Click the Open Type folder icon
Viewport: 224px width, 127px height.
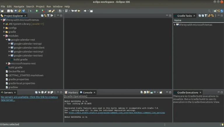click(x=50, y=11)
